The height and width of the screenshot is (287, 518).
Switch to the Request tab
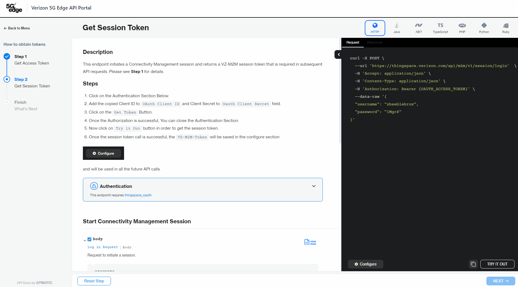coord(353,42)
